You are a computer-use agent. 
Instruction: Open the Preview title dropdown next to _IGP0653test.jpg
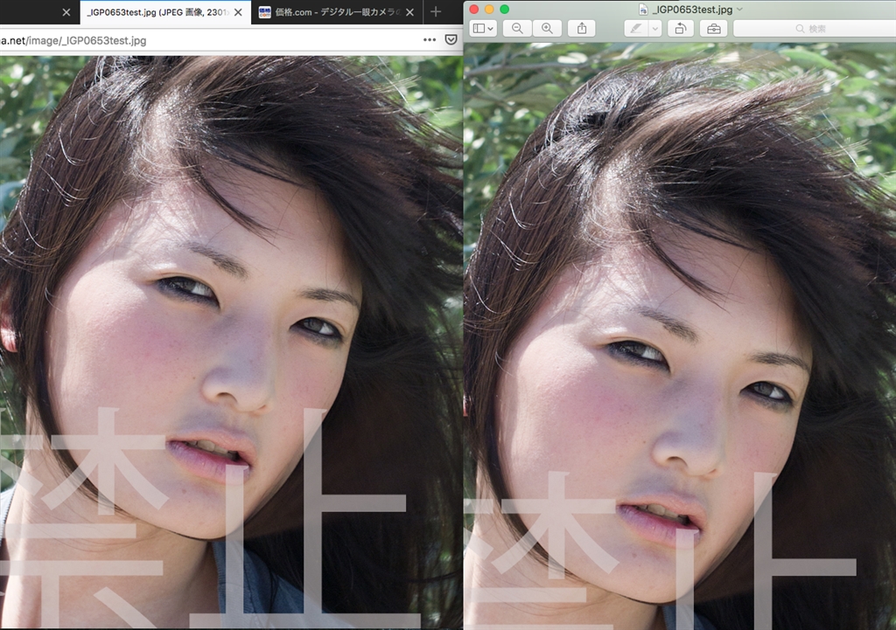[740, 9]
